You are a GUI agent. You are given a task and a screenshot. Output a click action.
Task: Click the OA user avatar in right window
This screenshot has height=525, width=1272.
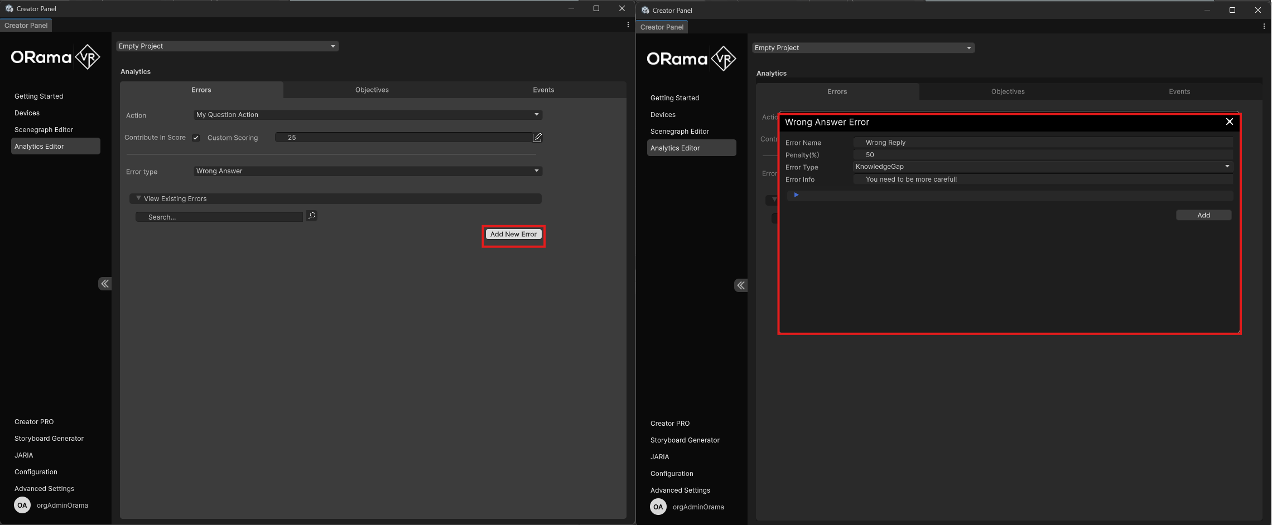click(658, 507)
